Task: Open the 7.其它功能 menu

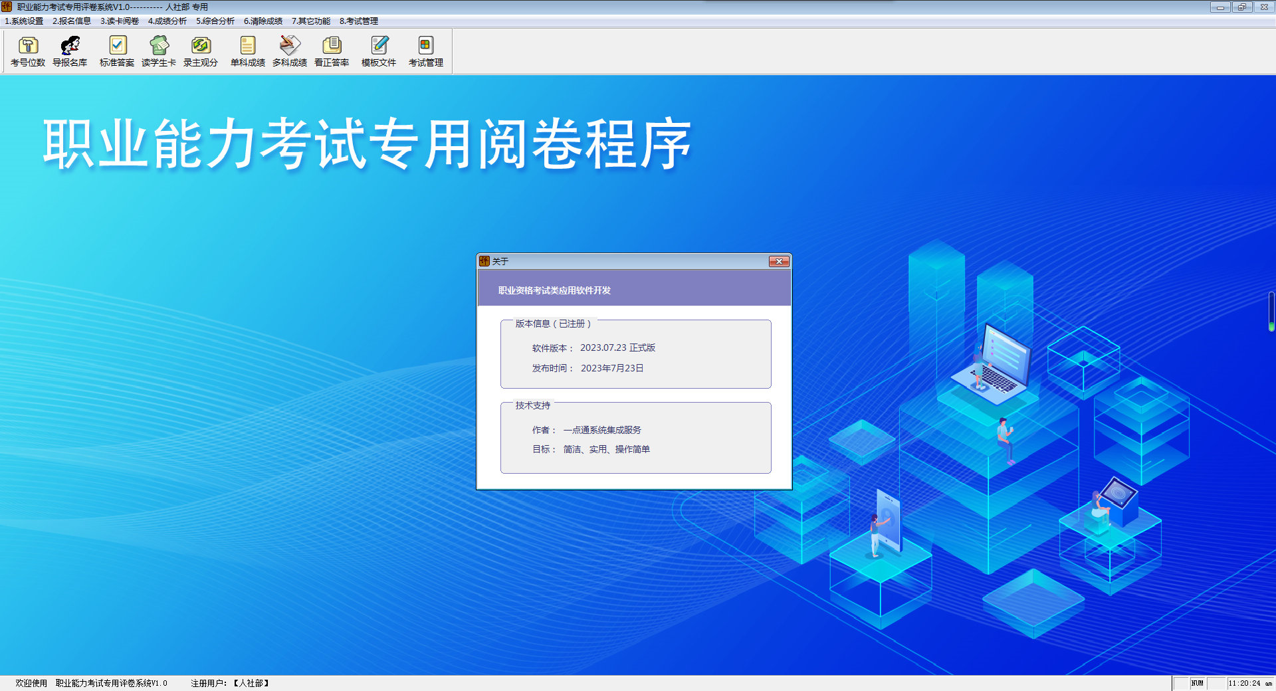Action: 311,21
